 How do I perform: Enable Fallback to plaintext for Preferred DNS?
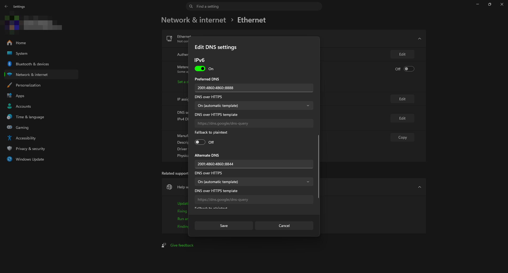pyautogui.click(x=200, y=142)
